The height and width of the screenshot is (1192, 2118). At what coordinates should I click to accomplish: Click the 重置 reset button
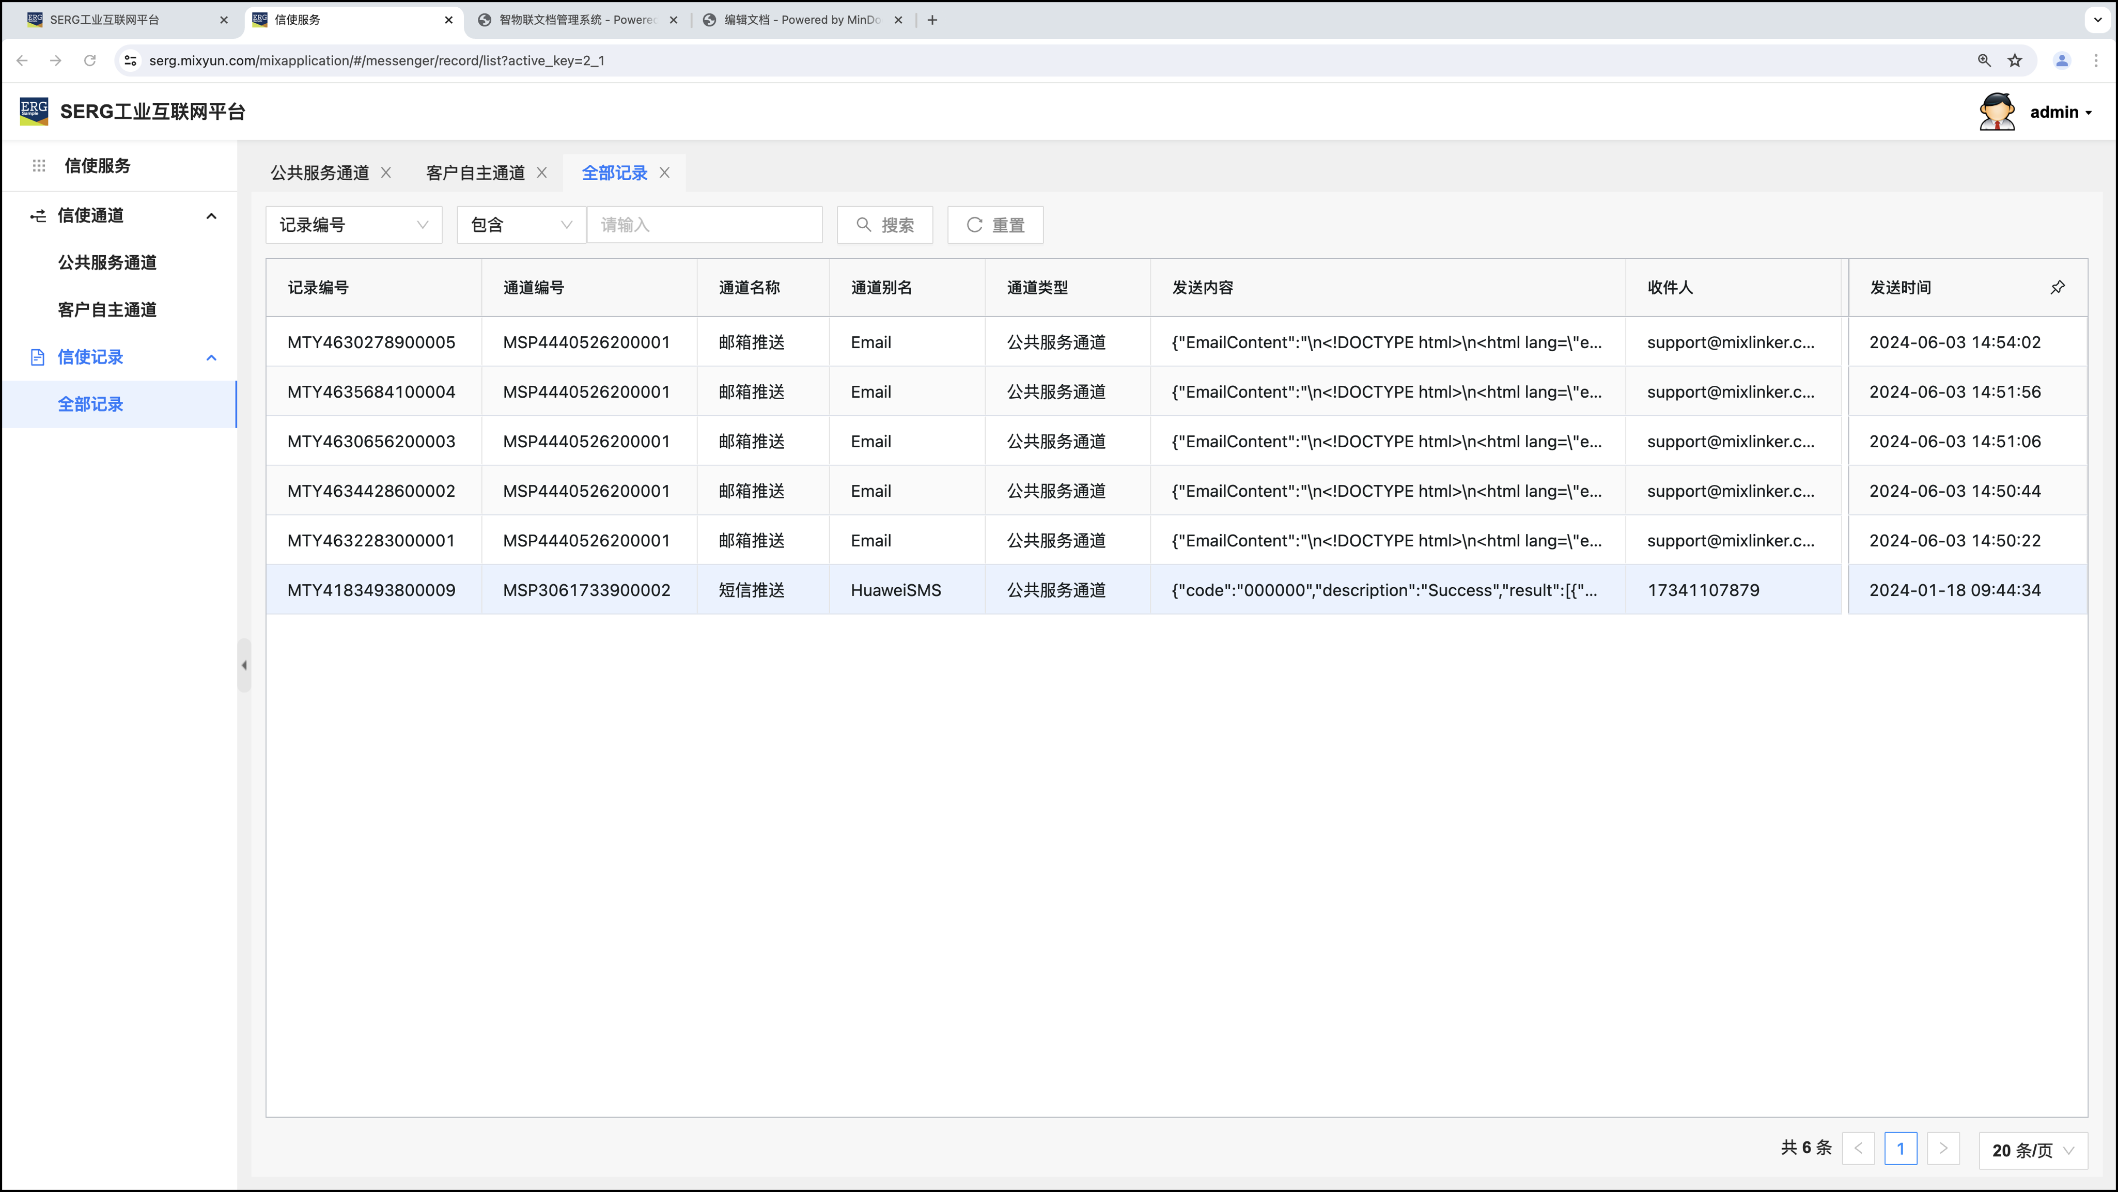[995, 225]
